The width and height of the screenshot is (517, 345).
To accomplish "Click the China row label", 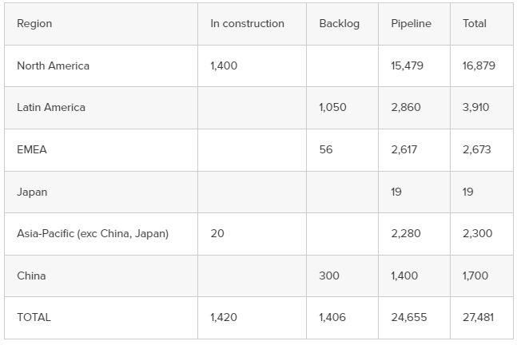I will click(31, 276).
